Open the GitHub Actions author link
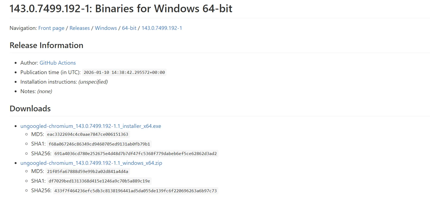Screen dimensions: 430x205 click(x=58, y=63)
